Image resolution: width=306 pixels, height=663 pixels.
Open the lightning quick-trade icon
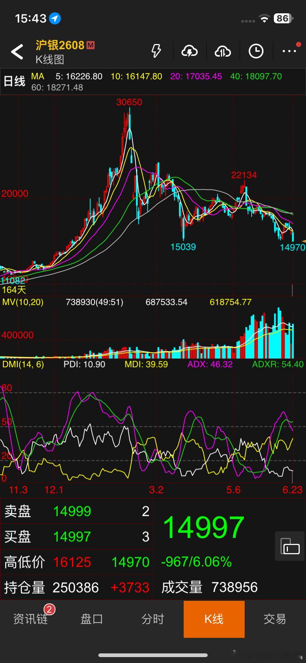[156, 51]
